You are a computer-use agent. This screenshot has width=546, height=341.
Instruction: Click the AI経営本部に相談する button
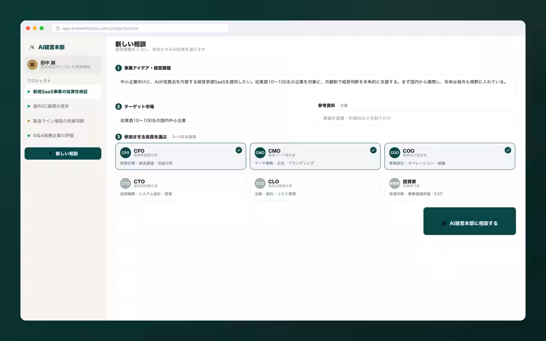470,221
